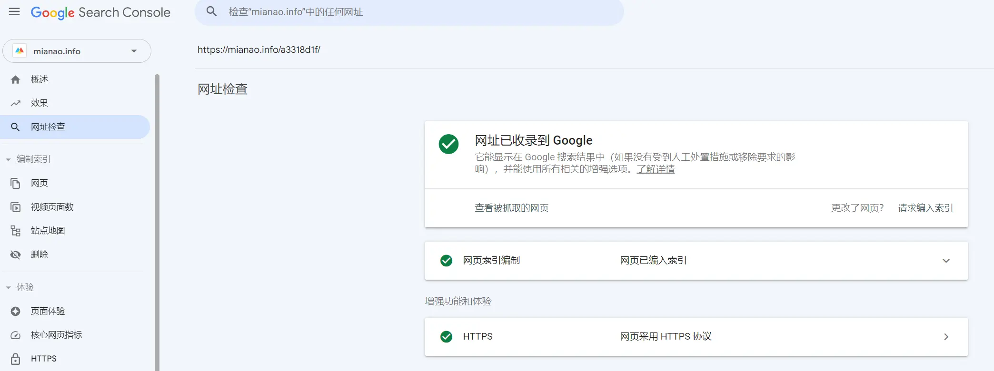Open the 核心网页指标 report
This screenshot has height=371, width=994.
click(57, 335)
